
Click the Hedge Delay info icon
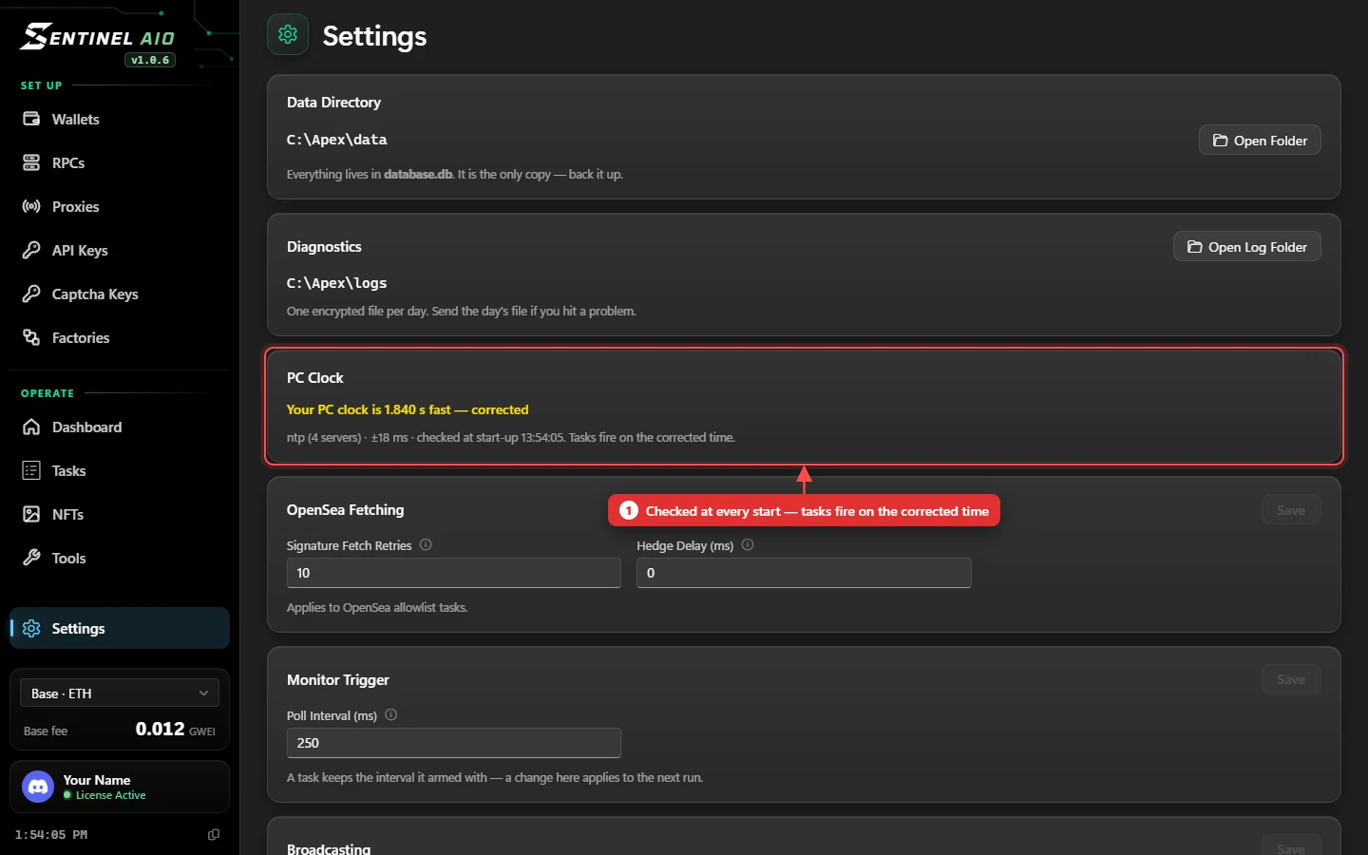pyautogui.click(x=748, y=544)
